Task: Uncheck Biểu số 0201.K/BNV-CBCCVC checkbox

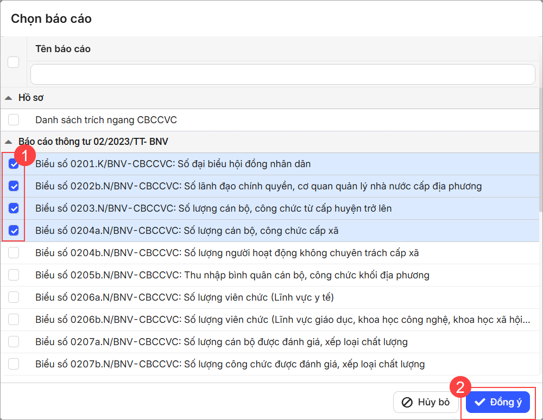Action: (14, 164)
